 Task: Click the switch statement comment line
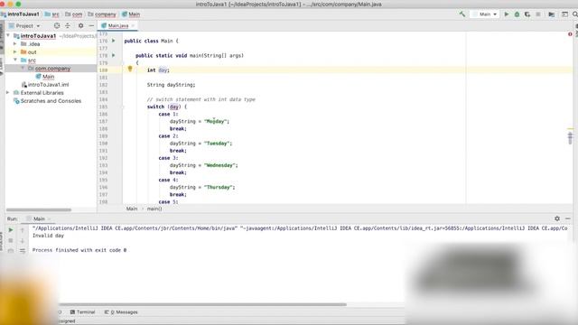point(200,99)
